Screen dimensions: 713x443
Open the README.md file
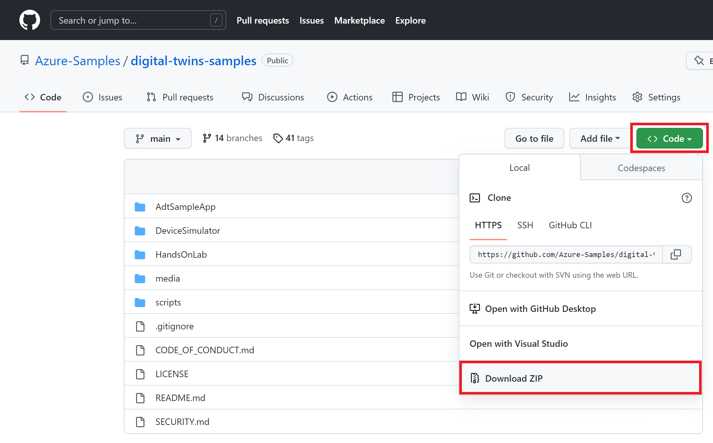pyautogui.click(x=180, y=398)
